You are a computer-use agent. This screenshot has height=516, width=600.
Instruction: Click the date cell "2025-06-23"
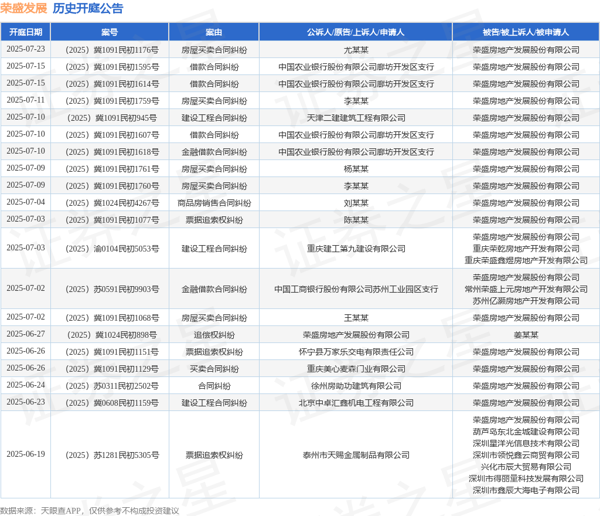tap(26, 402)
